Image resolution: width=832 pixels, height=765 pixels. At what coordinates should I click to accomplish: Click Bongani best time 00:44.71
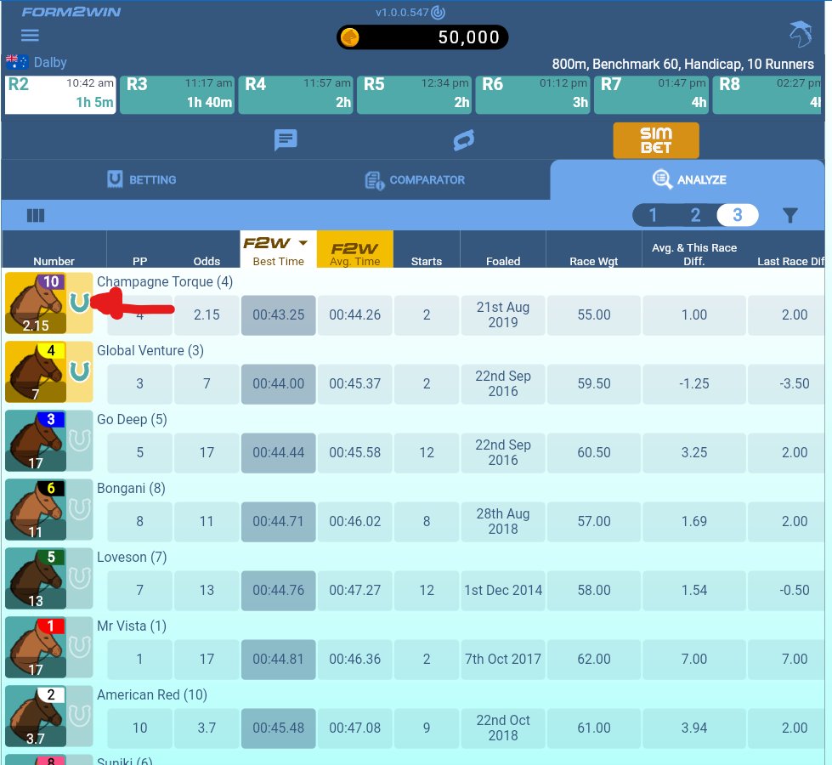pos(279,521)
